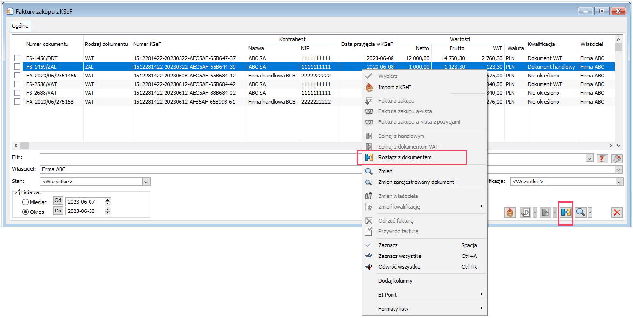Click KSeF number ending 65B647-37
Image resolution: width=633 pixels, height=318 pixels.
184,58
